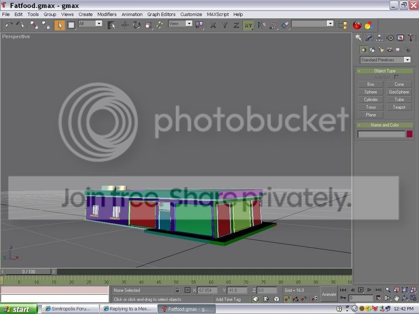Click the Animate button
The width and height of the screenshot is (419, 314).
[x=329, y=294]
